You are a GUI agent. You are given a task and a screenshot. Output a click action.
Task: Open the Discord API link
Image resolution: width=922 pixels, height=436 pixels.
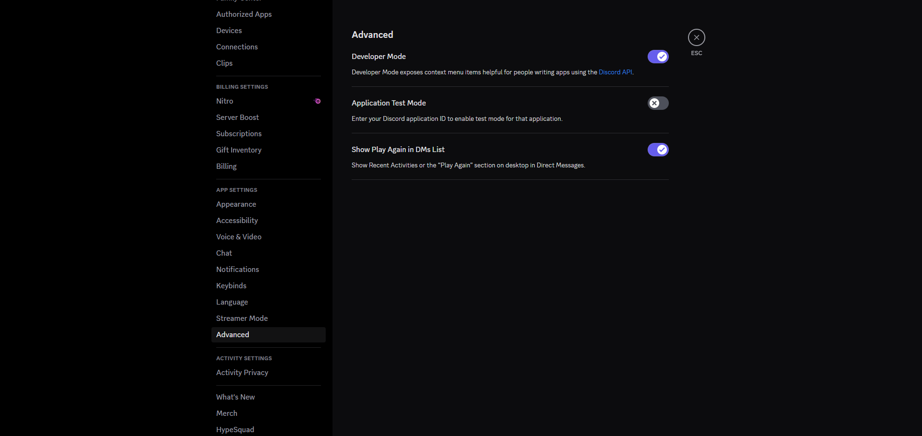pos(615,72)
